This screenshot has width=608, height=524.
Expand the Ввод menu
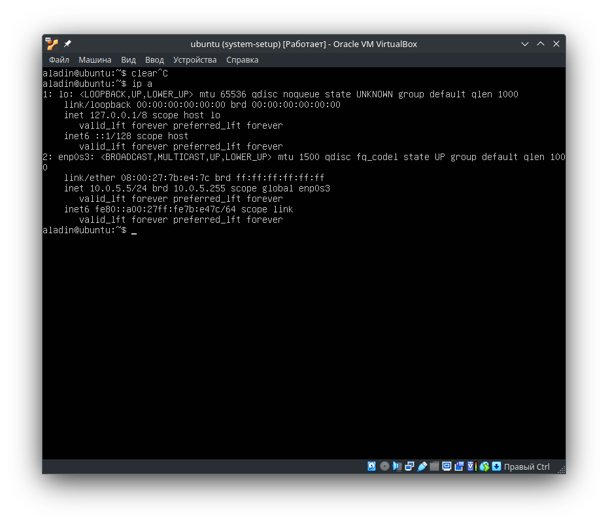point(154,60)
